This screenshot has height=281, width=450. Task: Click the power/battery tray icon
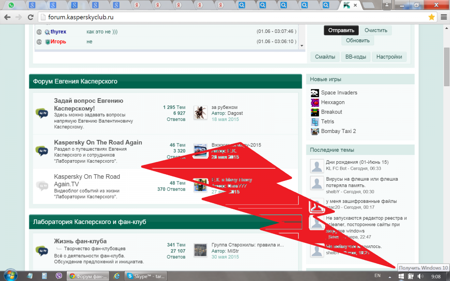coord(410,276)
